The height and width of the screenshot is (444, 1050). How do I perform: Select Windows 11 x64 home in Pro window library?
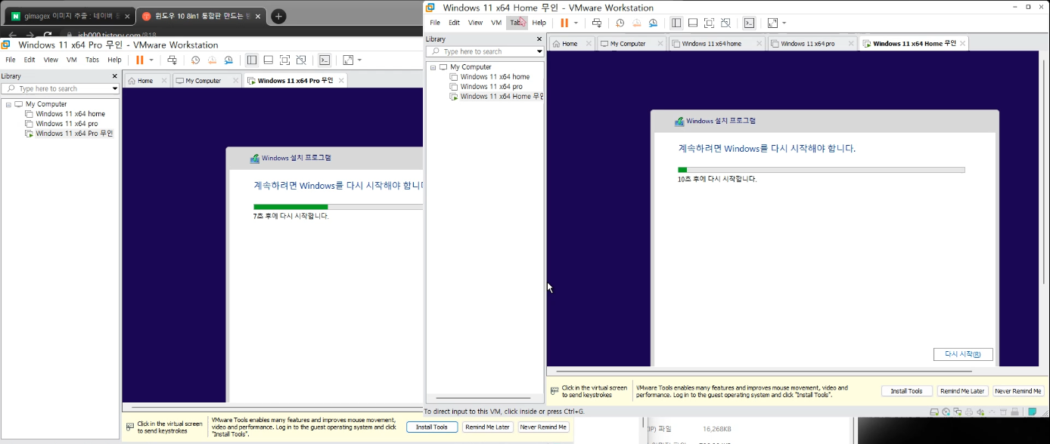65,114
